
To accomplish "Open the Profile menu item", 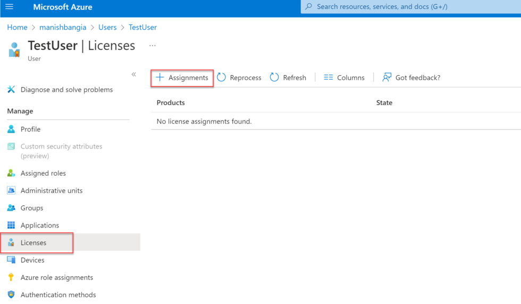I will (x=31, y=129).
